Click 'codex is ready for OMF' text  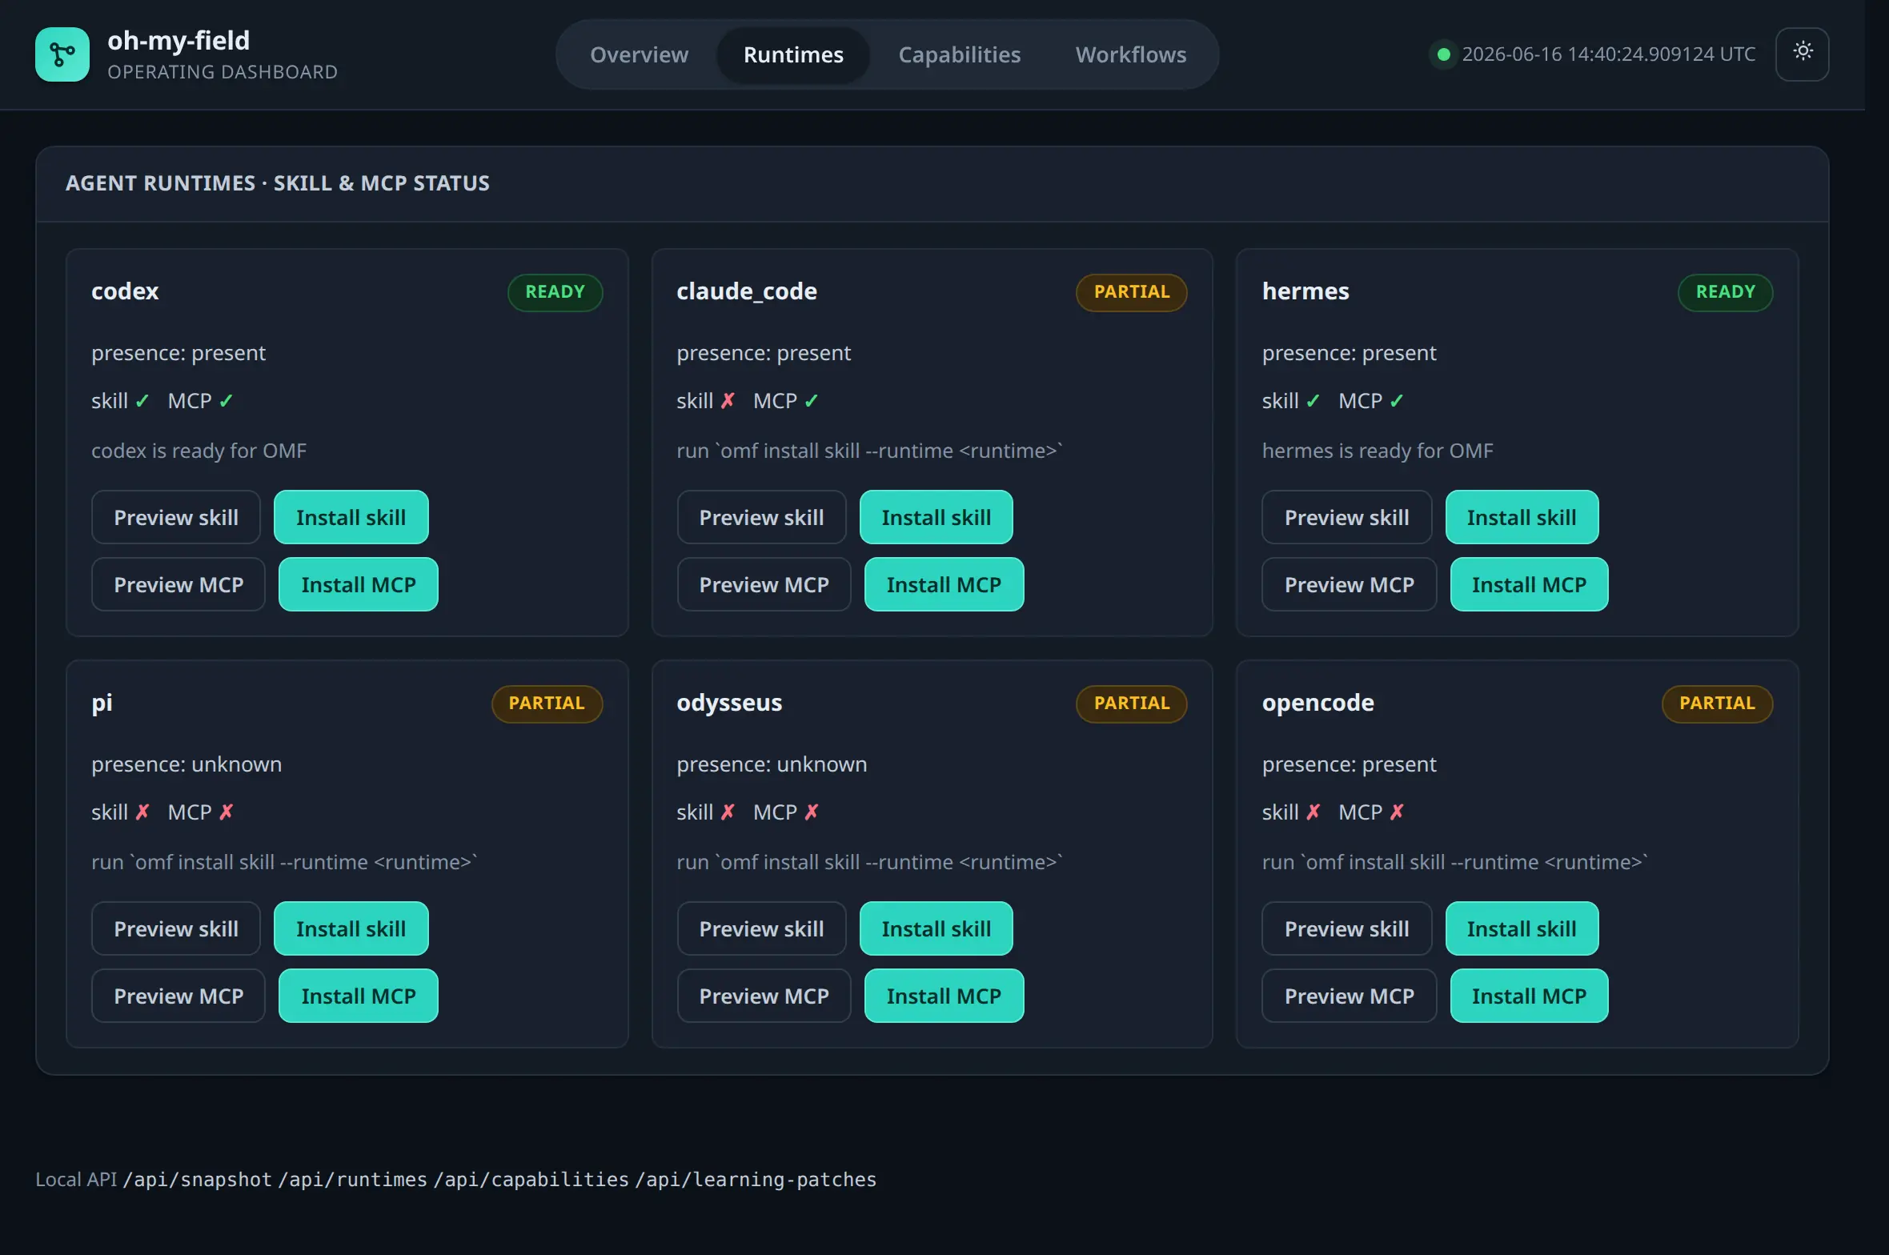199,451
